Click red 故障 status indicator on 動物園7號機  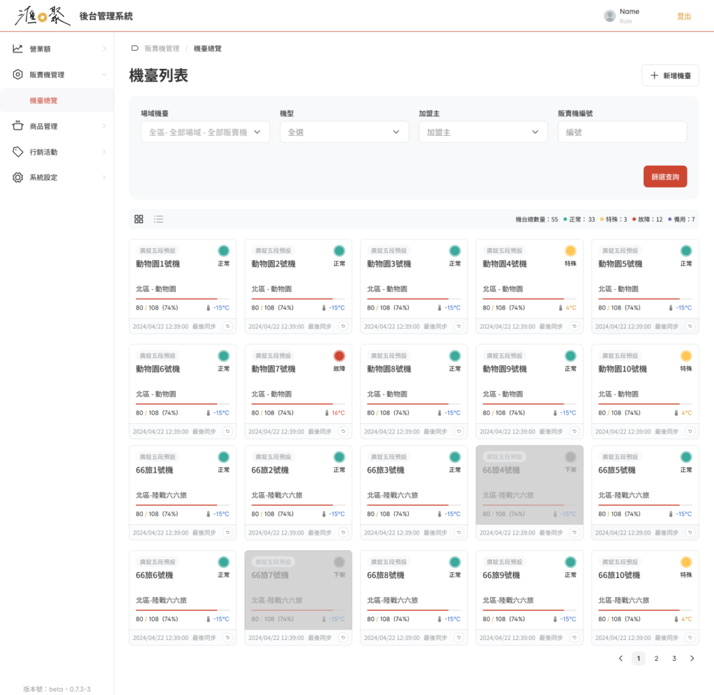339,356
